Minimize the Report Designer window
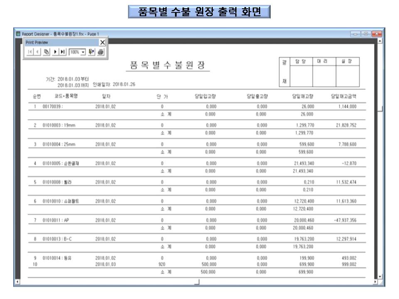The height and width of the screenshot is (299, 399). coord(355,34)
